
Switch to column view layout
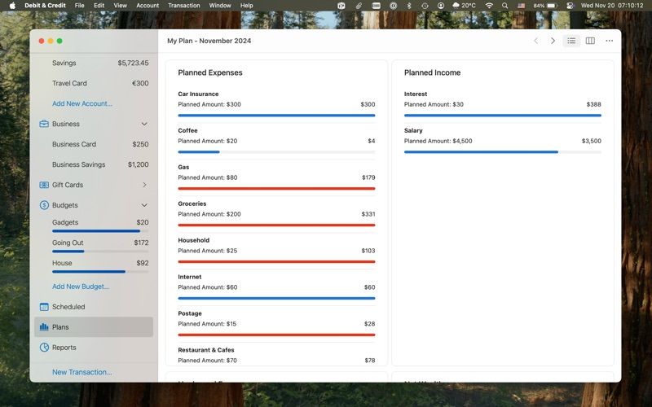click(x=590, y=41)
